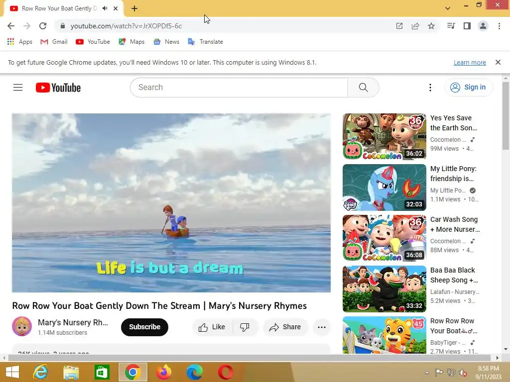Viewport: 510px width, 382px height.
Task: Open the YouTube bookmark
Action: [93, 42]
